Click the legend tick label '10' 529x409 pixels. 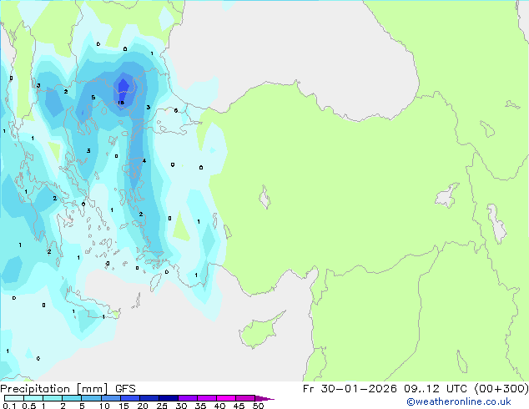pos(104,406)
